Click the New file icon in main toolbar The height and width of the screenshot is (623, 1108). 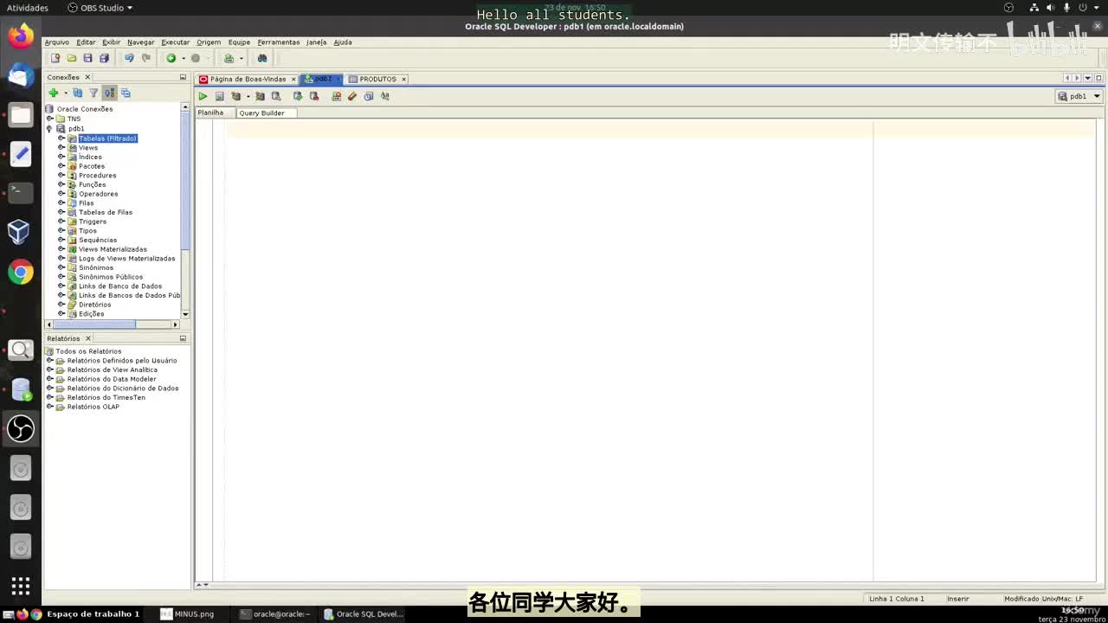[x=55, y=58]
